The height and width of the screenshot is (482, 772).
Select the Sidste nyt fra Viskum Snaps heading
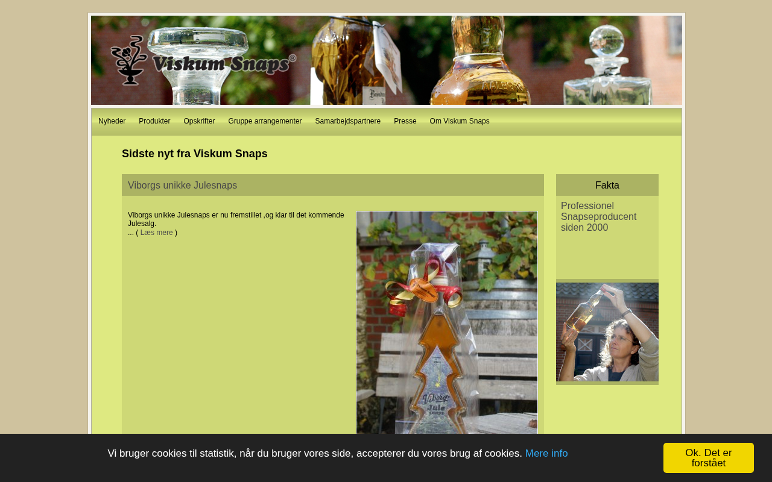pos(195,154)
